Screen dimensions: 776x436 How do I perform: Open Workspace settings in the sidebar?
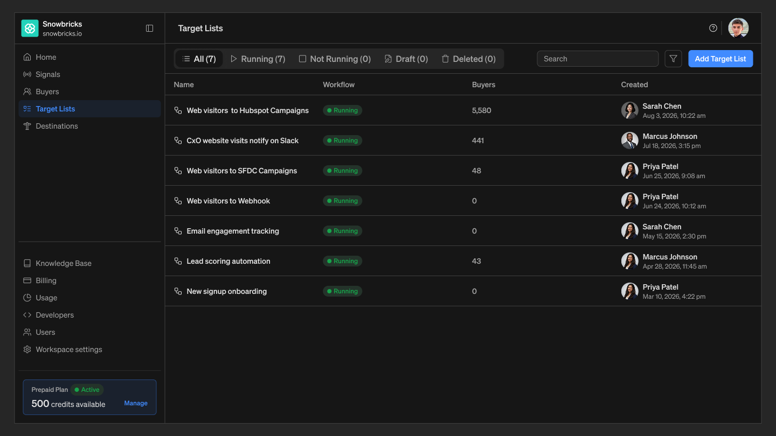(89, 349)
